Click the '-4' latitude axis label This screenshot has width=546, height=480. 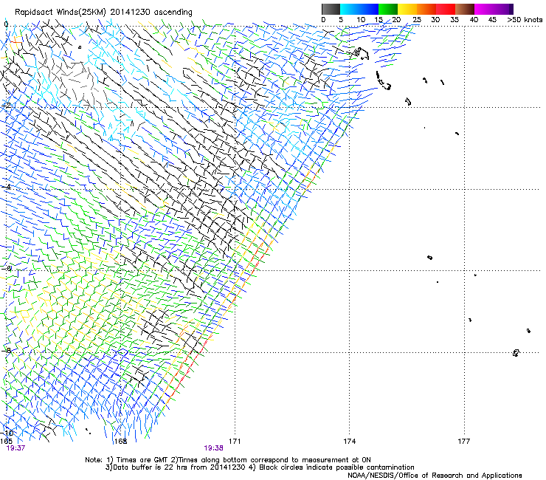click(6, 187)
